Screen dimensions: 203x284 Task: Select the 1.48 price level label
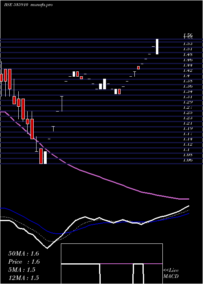pyautogui.click(x=188, y=54)
